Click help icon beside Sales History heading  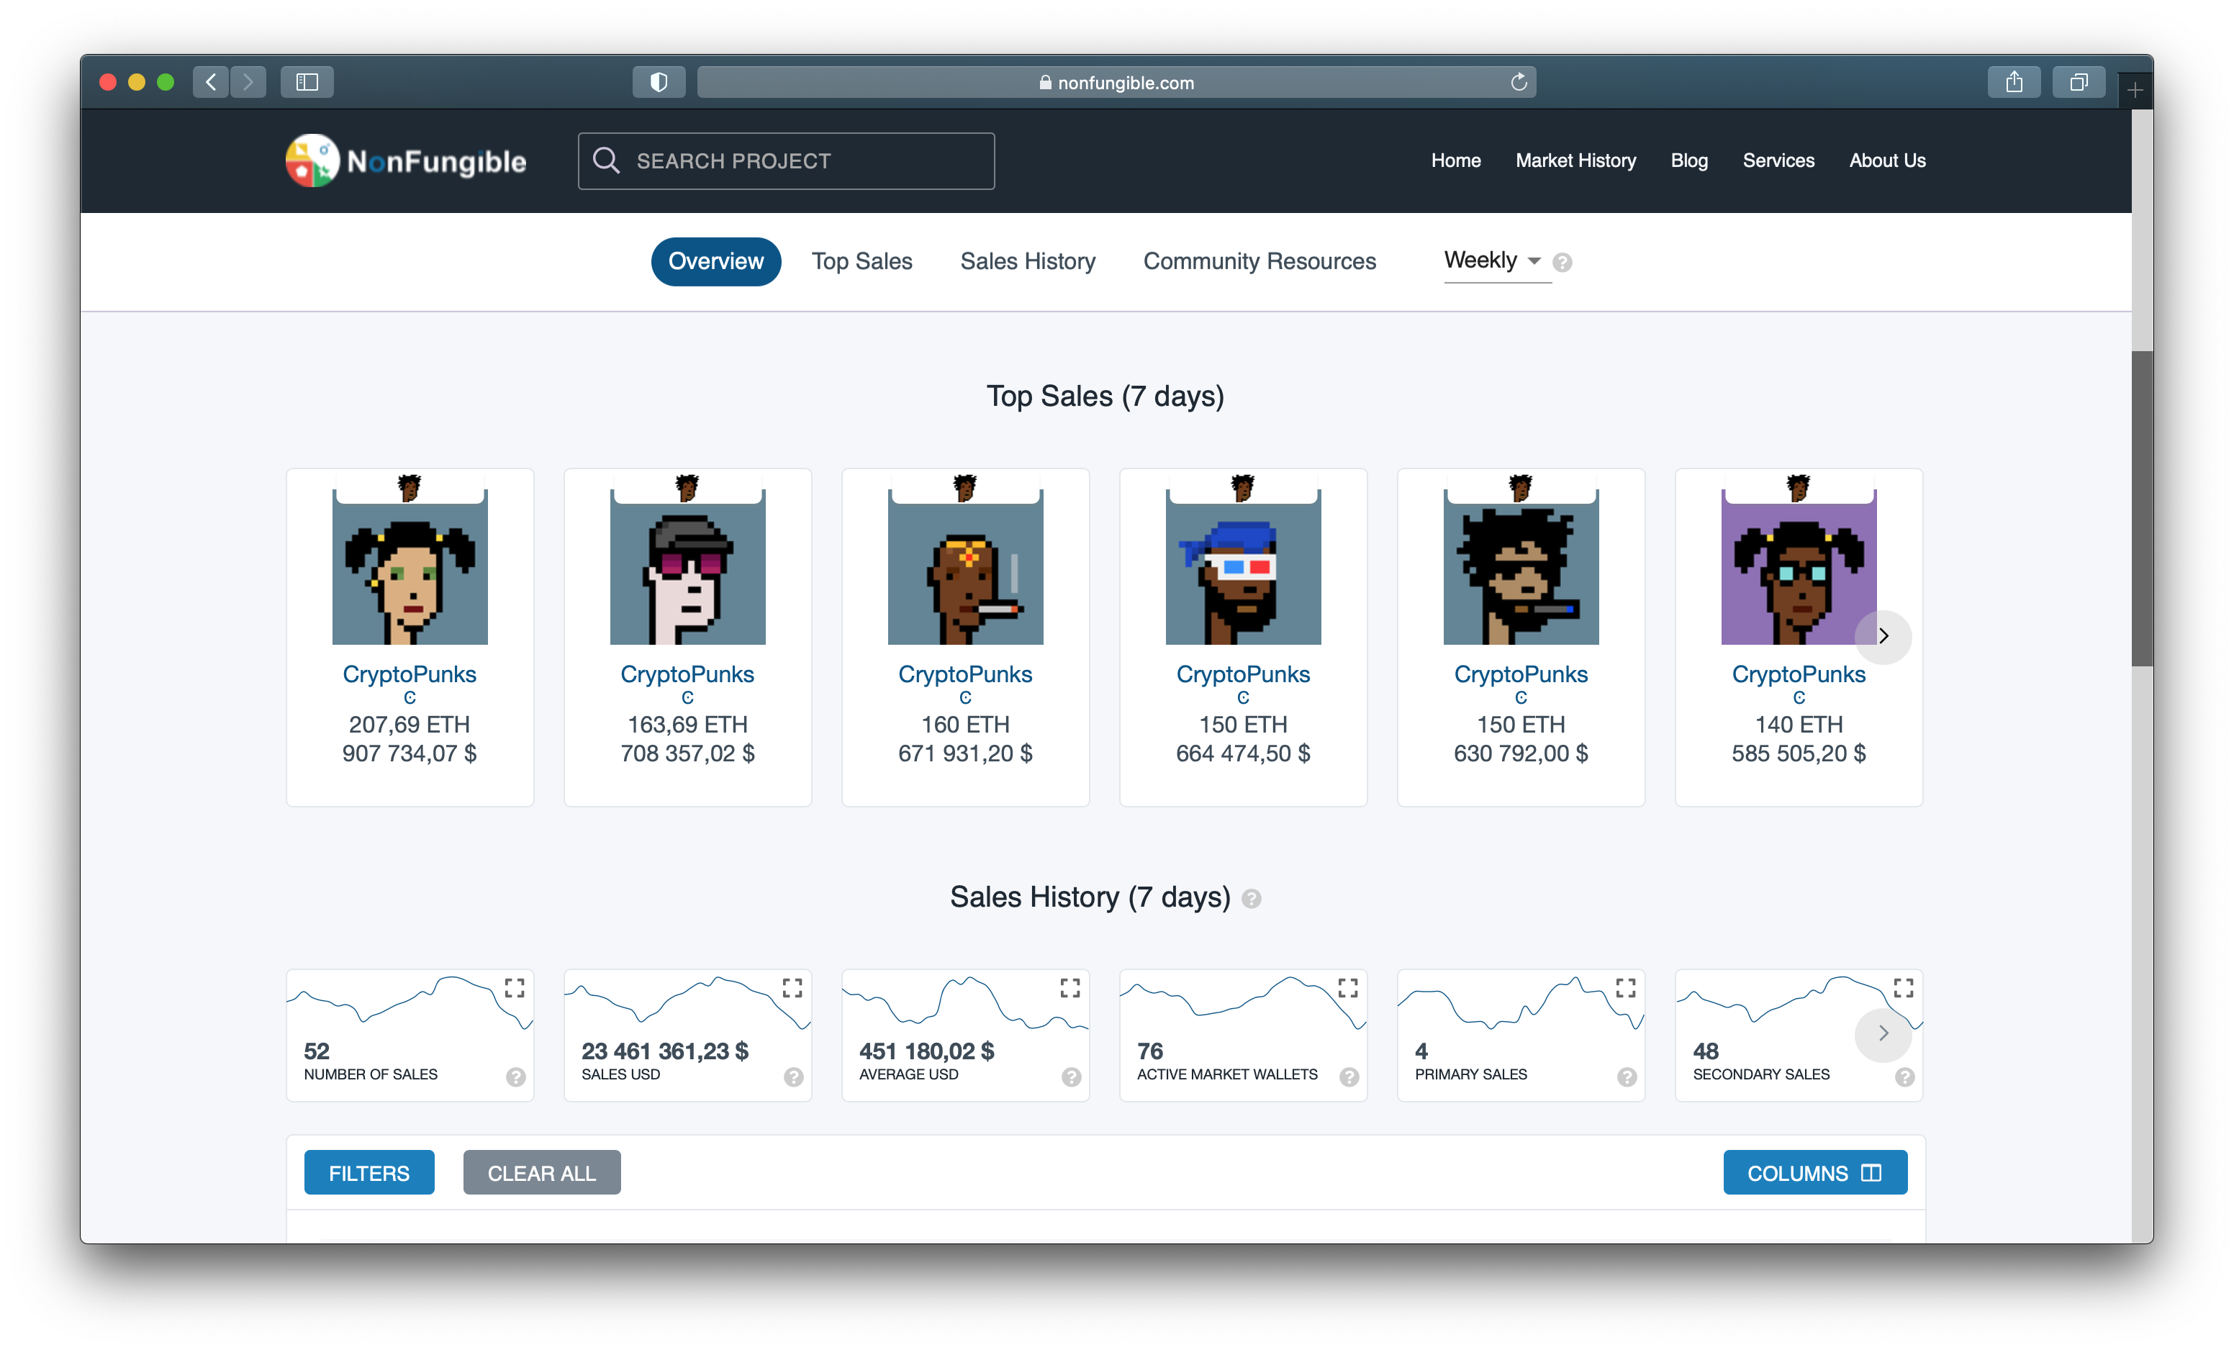click(1251, 897)
